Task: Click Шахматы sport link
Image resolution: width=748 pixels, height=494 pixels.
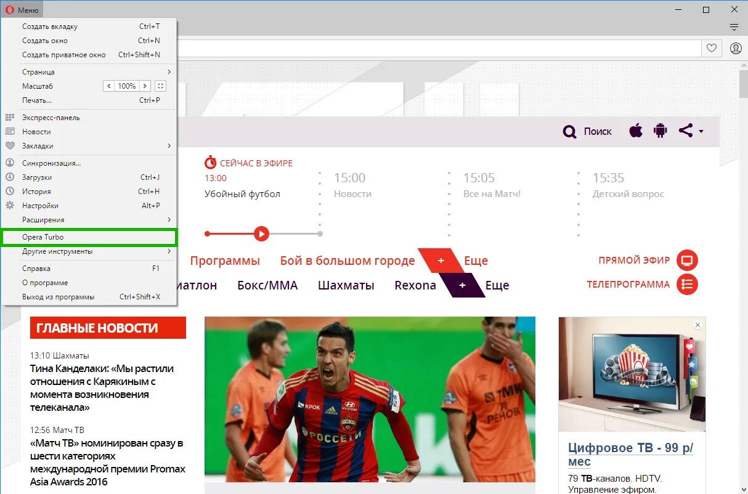Action: (346, 285)
